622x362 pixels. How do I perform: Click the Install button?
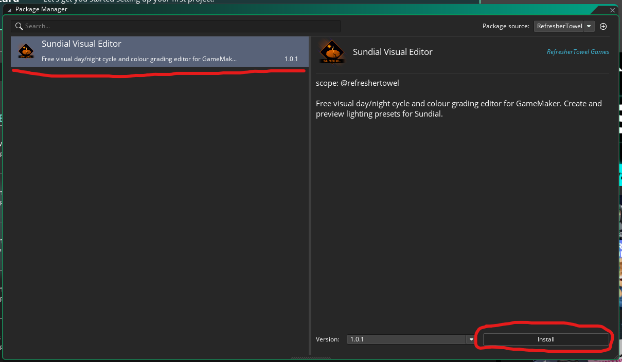coord(546,339)
